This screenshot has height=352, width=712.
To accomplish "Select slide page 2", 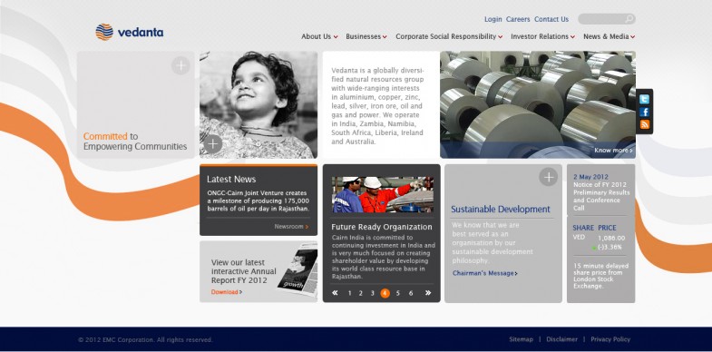I will (361, 293).
